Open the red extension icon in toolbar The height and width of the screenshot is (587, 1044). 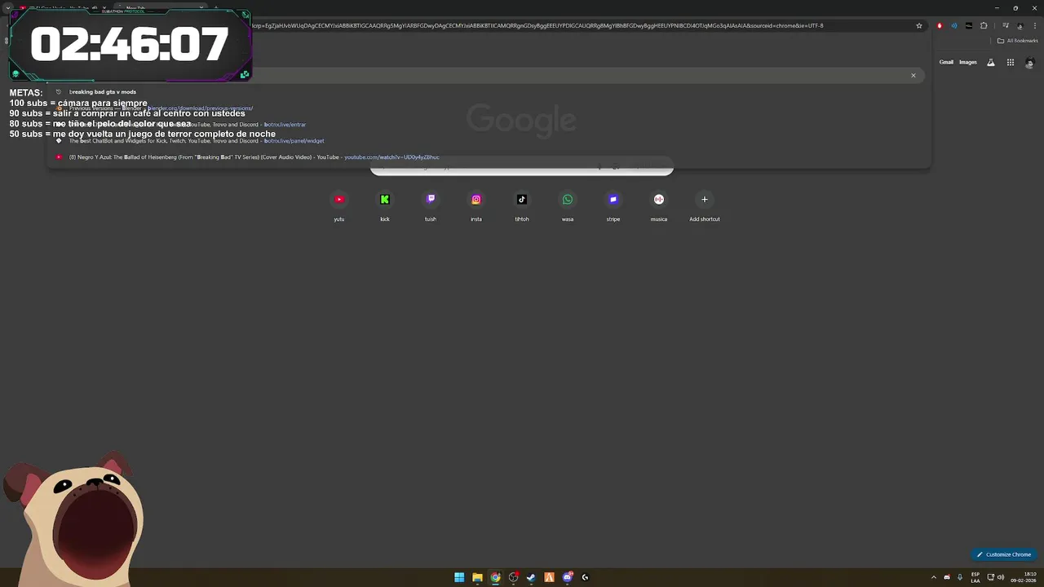coord(940,25)
